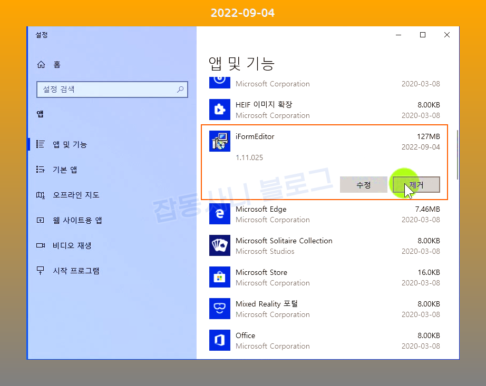Select the Apps for websites icon
This screenshot has width=486, height=386.
40,220
